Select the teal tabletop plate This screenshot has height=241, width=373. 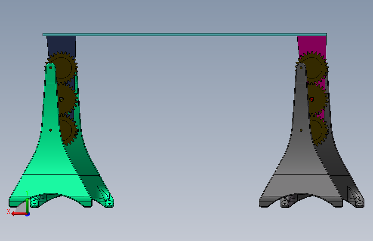185,35
